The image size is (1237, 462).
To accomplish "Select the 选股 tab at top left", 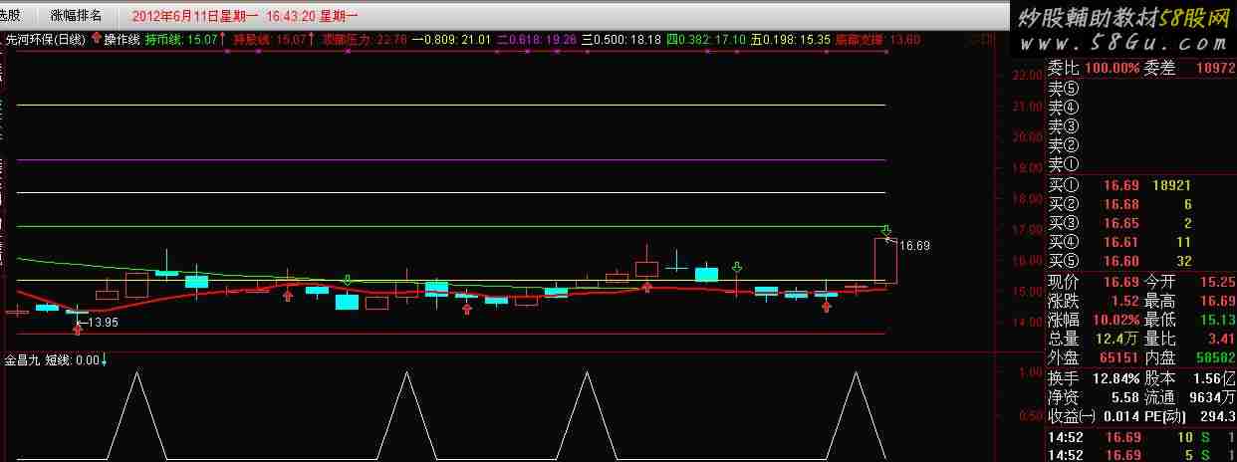I will click(16, 16).
